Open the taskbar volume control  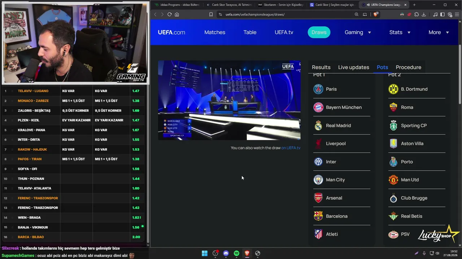pos(437,253)
